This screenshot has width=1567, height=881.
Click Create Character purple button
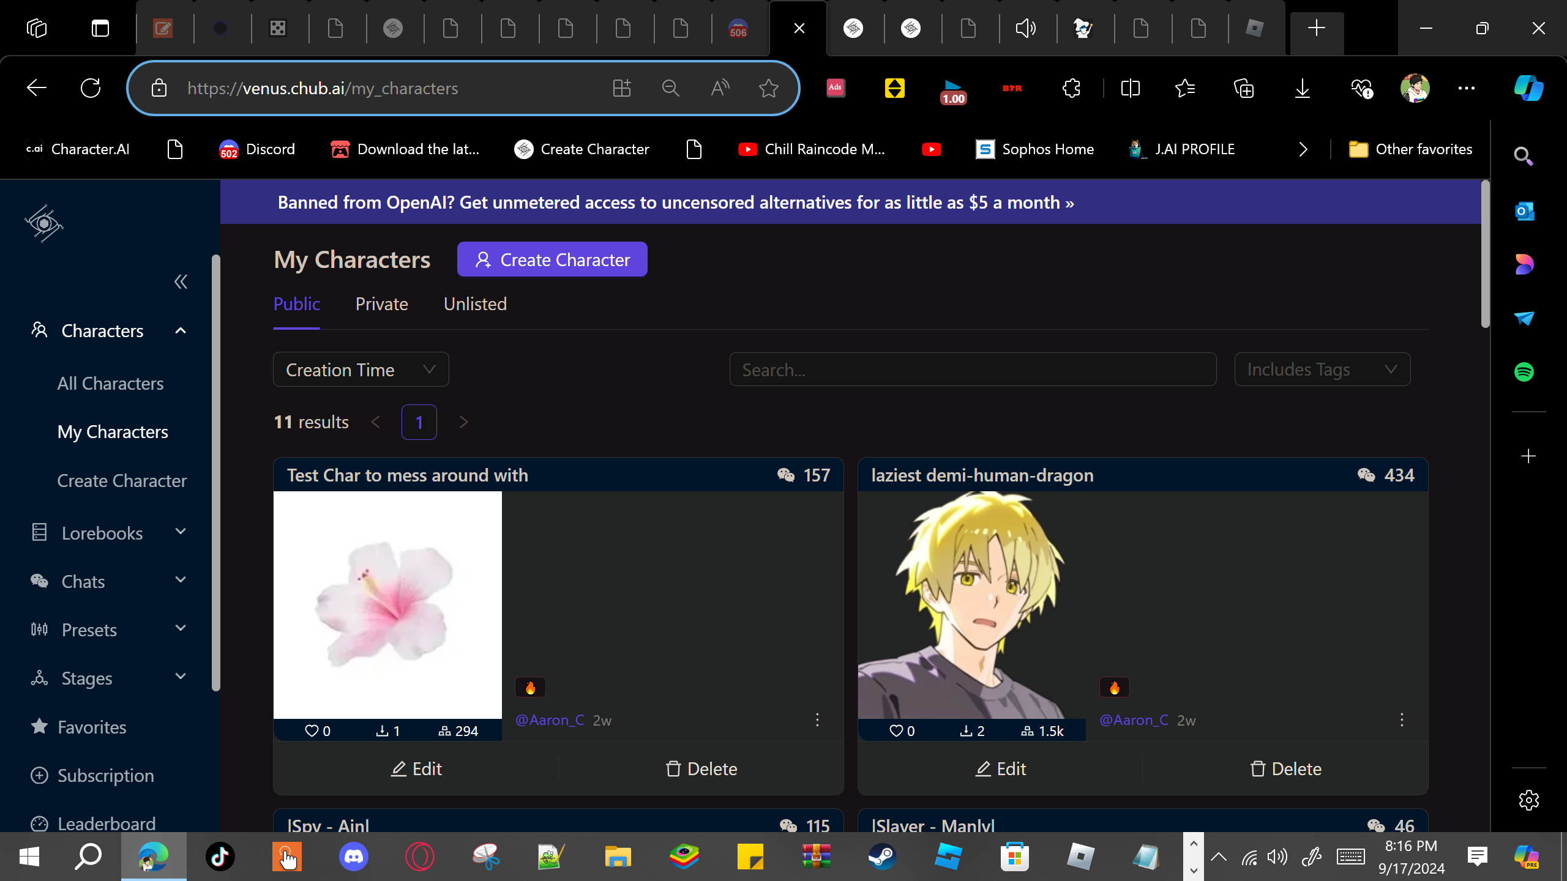click(x=552, y=259)
